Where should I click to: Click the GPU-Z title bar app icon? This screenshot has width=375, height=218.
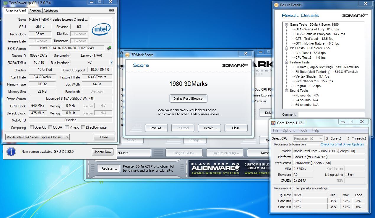click(5, 3)
